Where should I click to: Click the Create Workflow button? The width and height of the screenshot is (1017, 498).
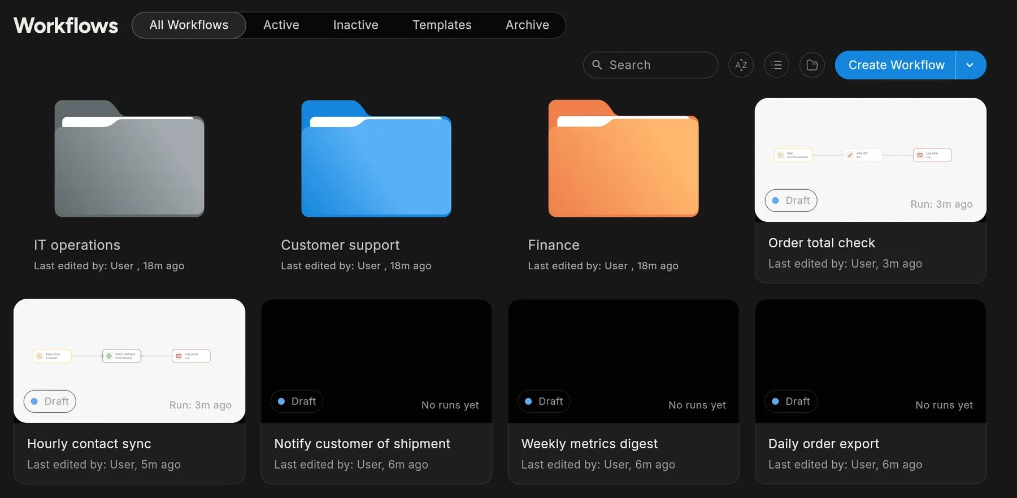point(896,65)
